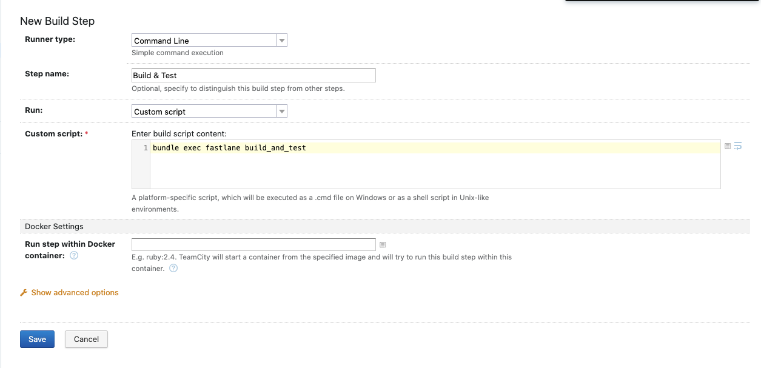Screen dimensions: 761x368
Task: Click the wrench icon for advanced options
Action: pyautogui.click(x=24, y=293)
